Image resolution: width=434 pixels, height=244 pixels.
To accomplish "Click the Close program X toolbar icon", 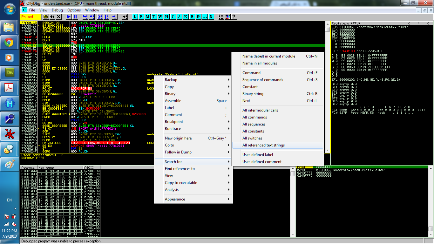I will pos(59,17).
